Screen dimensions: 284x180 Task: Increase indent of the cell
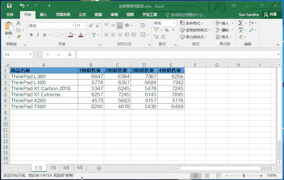[134, 35]
